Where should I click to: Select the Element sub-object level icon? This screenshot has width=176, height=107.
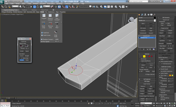point(152,56)
